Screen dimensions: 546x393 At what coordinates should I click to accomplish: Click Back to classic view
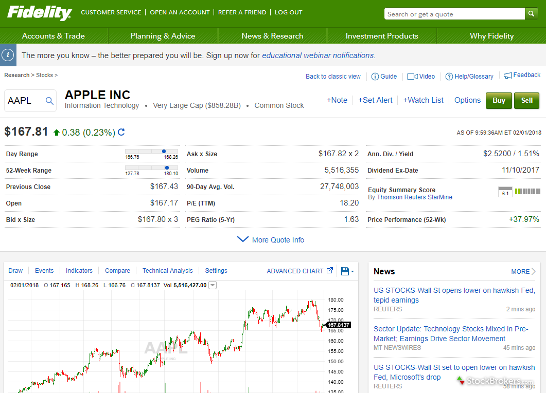(333, 77)
